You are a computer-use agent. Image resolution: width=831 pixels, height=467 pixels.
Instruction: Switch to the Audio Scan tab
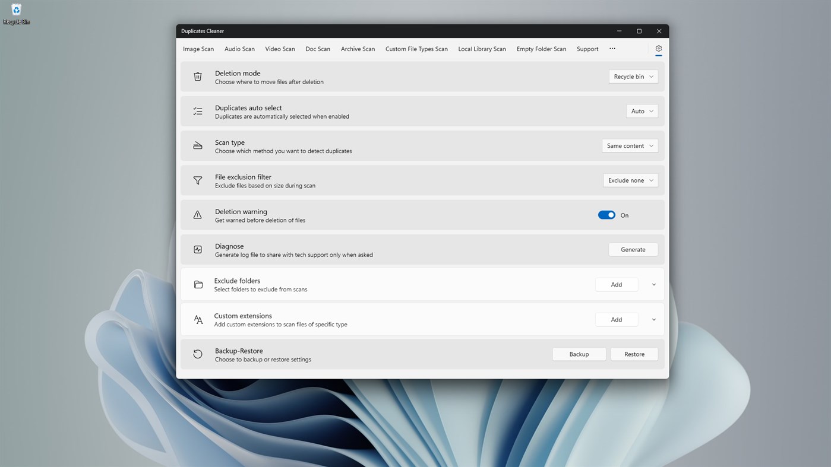click(239, 49)
